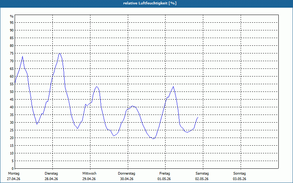
Task: Click the Wednesday humidity peak near 53
Action: coord(97,87)
